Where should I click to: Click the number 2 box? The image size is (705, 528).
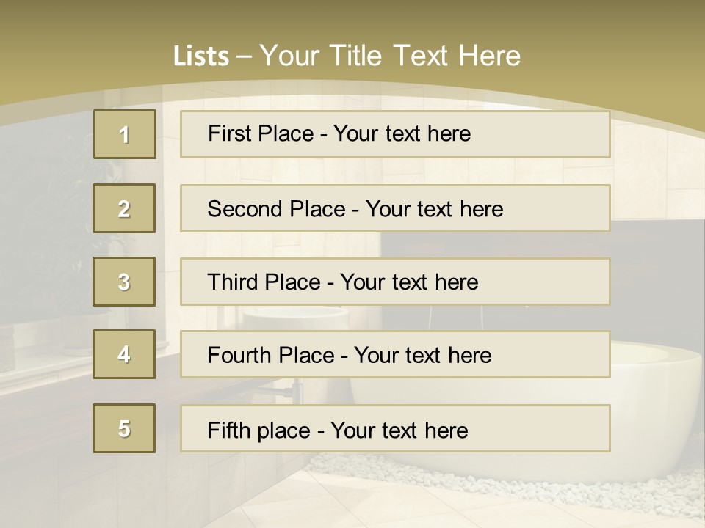[124, 208]
